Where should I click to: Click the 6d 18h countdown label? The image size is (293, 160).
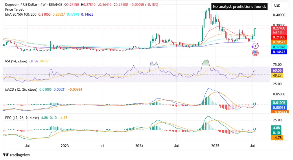[278, 32]
